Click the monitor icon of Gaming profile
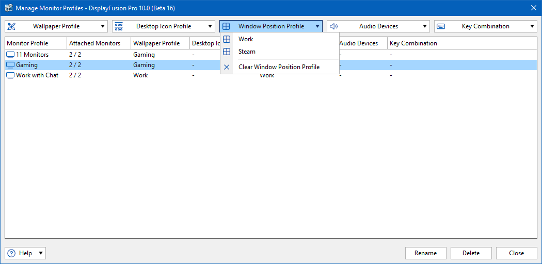The width and height of the screenshot is (542, 264). (11, 65)
